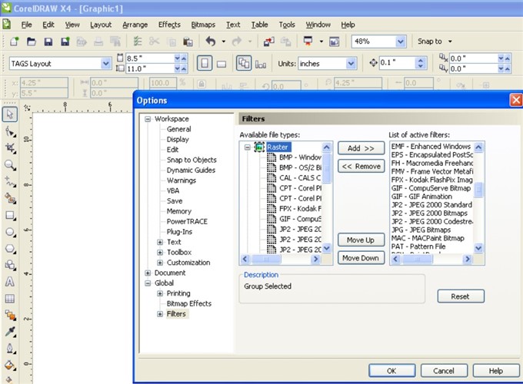This screenshot has height=384, width=523.
Task: Expand the Printing tree node
Action: tap(160, 293)
